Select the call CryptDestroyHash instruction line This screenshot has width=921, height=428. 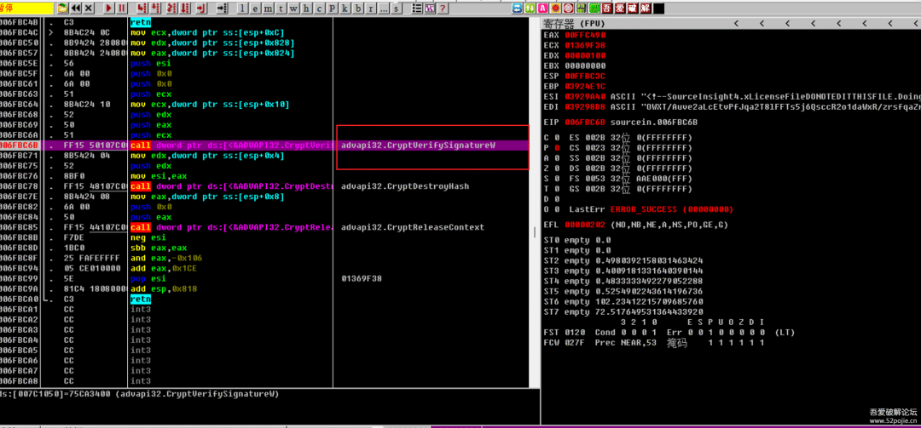[213, 186]
